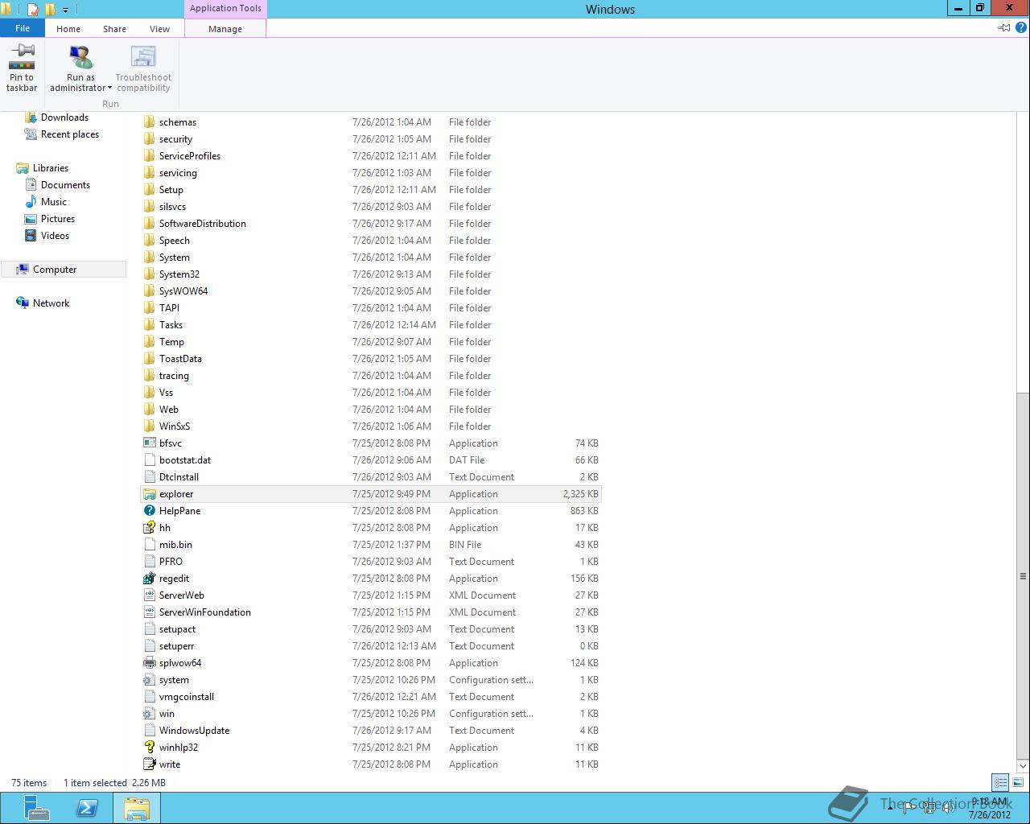Click the File Explorer taskbar icon
The image size is (1030, 824).
(x=137, y=808)
